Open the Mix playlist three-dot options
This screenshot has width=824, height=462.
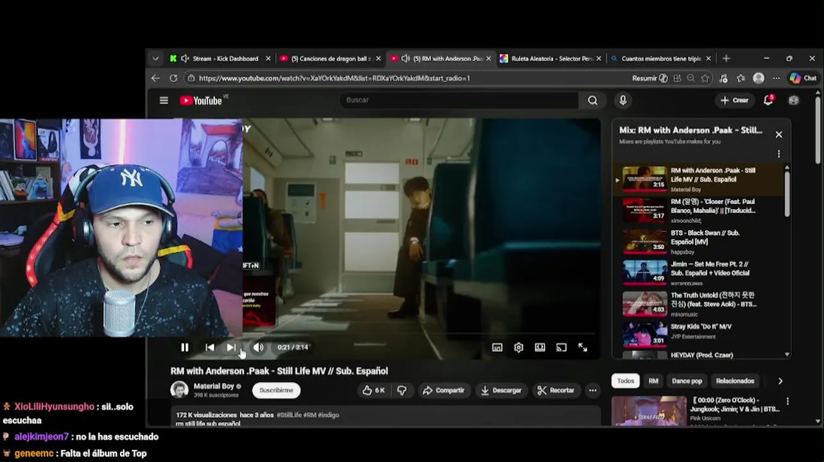(x=778, y=154)
